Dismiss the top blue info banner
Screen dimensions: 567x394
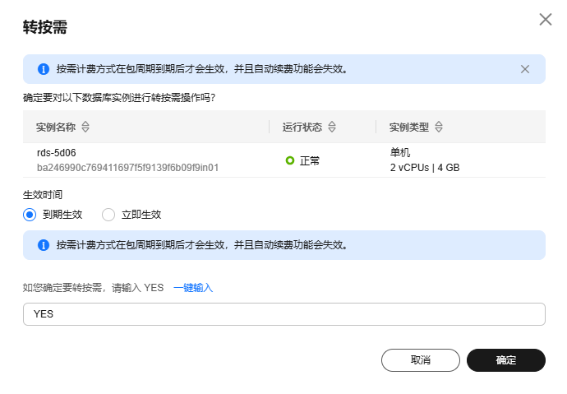click(525, 69)
